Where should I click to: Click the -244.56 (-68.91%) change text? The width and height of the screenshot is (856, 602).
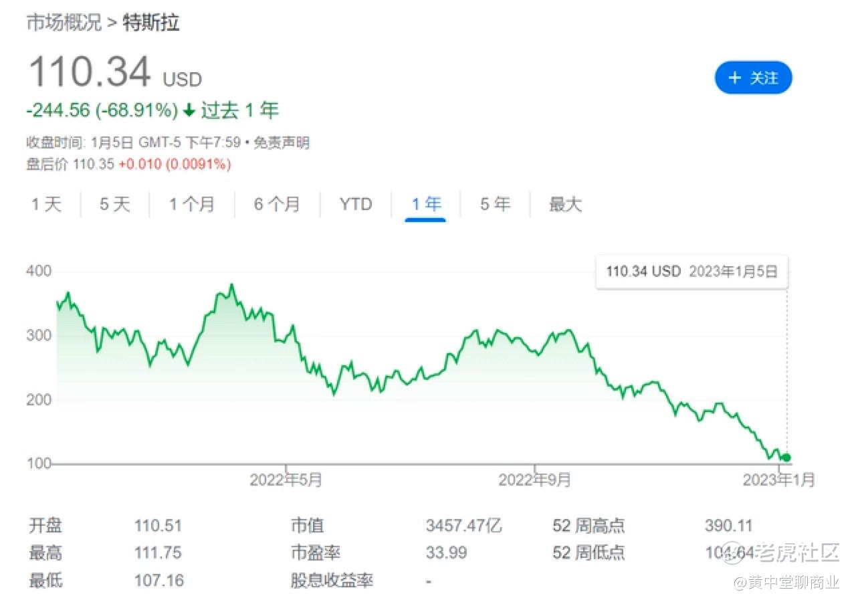tap(102, 110)
